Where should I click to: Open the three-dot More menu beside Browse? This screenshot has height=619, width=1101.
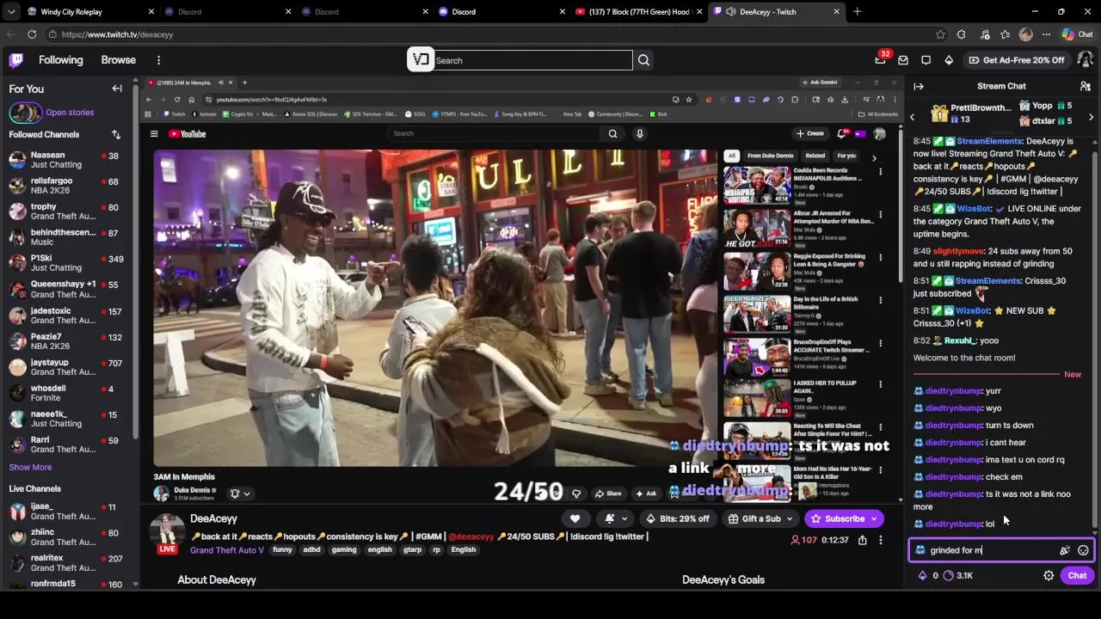pos(158,60)
